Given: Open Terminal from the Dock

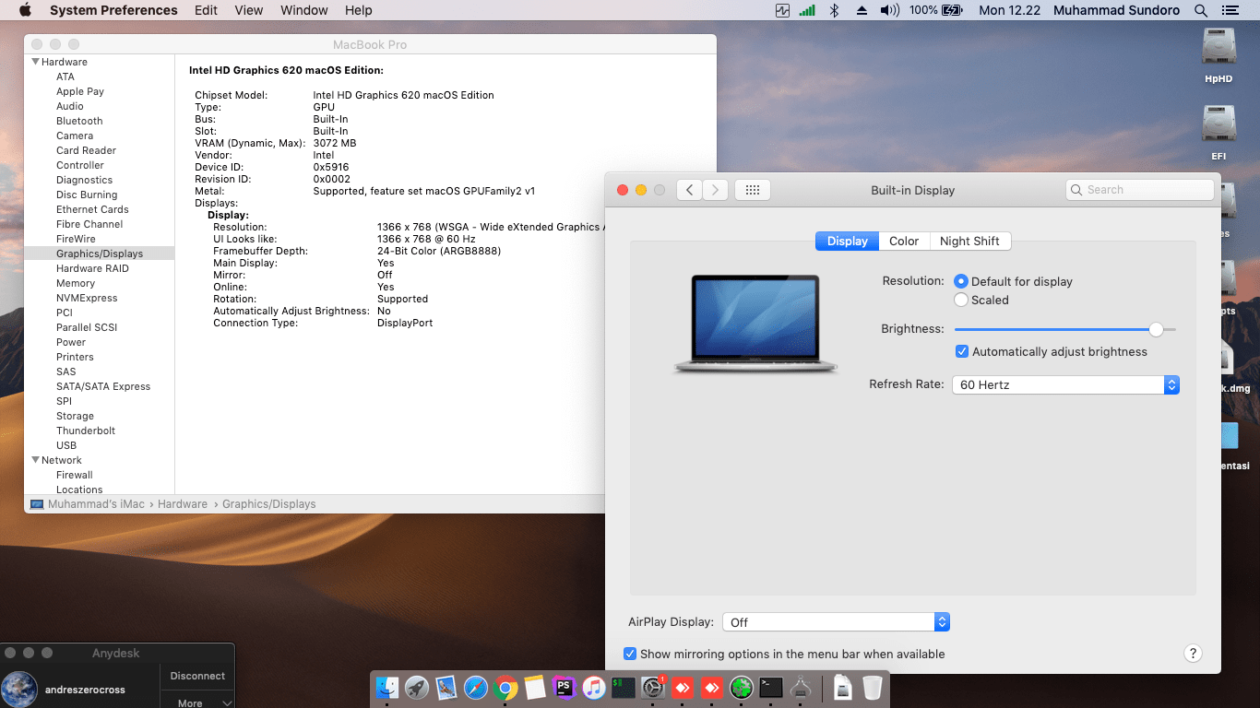Looking at the screenshot, I should [x=769, y=687].
